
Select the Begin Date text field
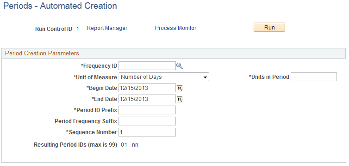147,88
